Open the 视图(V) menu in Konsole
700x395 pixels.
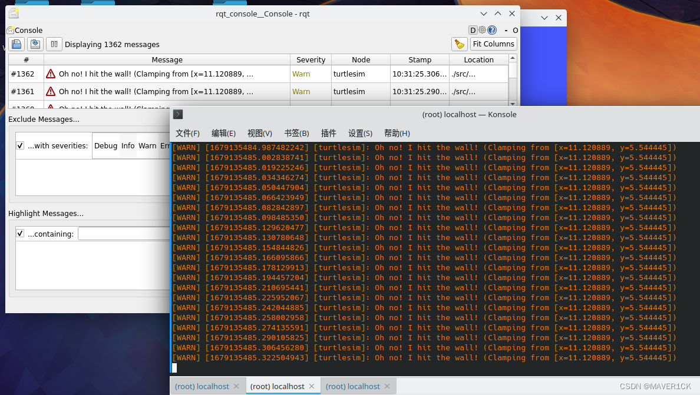pos(259,133)
